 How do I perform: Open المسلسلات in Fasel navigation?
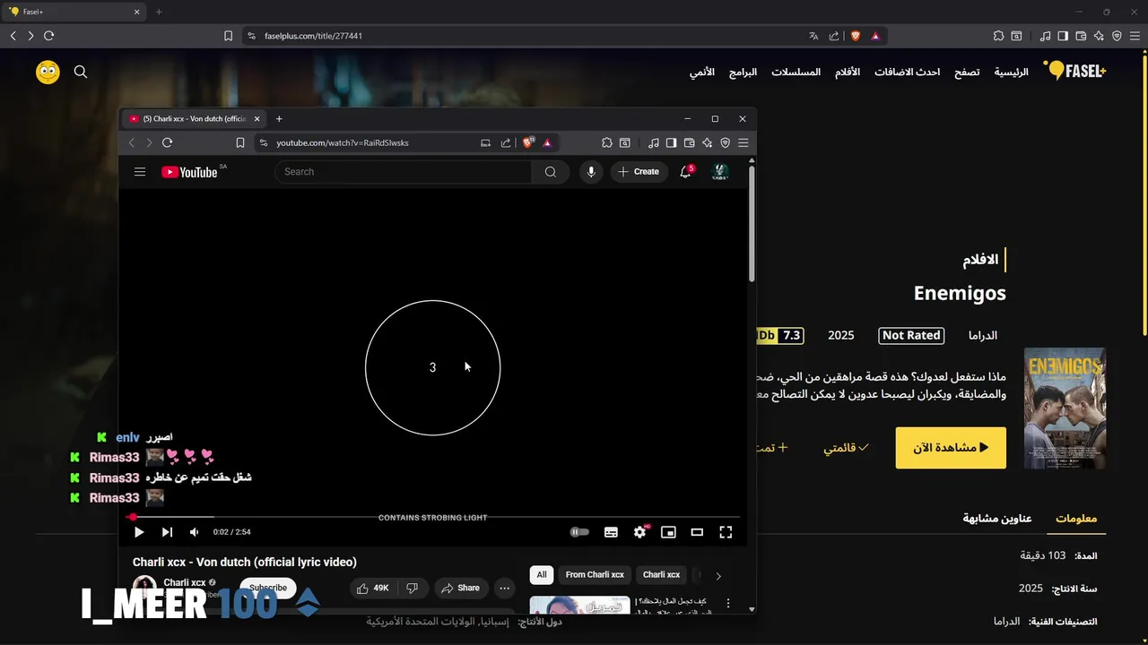(x=796, y=72)
